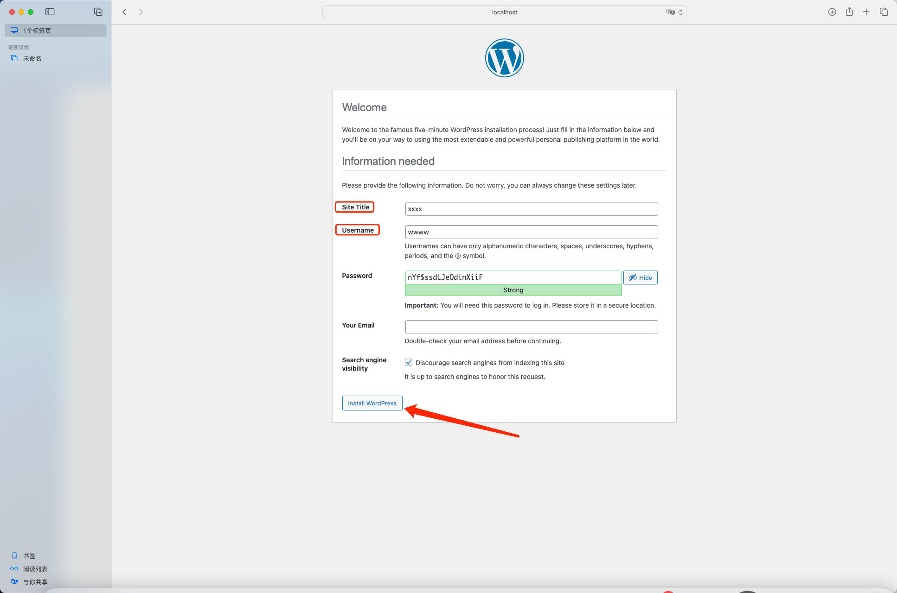
Task: Open 书签 bookmarks in sidebar
Action: pyautogui.click(x=29, y=555)
